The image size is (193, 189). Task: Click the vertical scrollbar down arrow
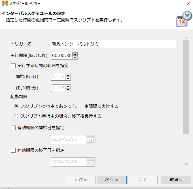186,164
